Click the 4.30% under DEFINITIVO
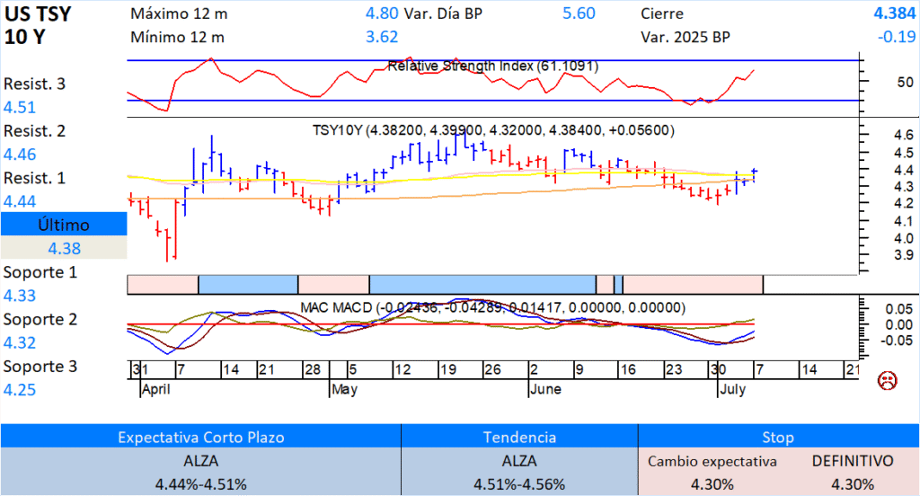The height and width of the screenshot is (496, 920). pos(853,485)
